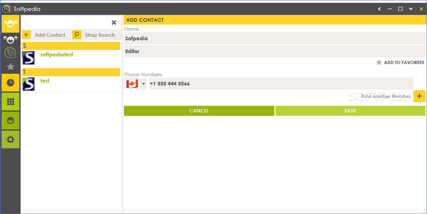Viewport: 427px width, 214px height.
Task: Click the SAVE button
Action: tap(350, 111)
